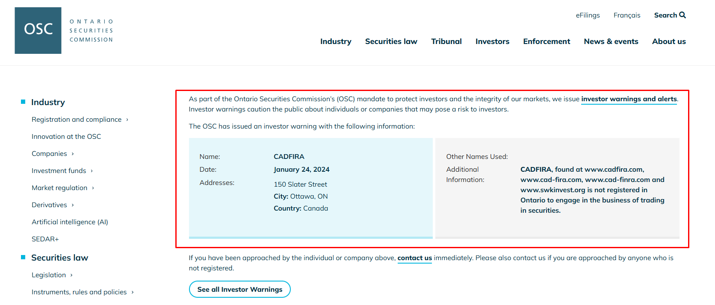The height and width of the screenshot is (305, 715).
Task: Expand Investment funds chevron
Action: click(92, 171)
